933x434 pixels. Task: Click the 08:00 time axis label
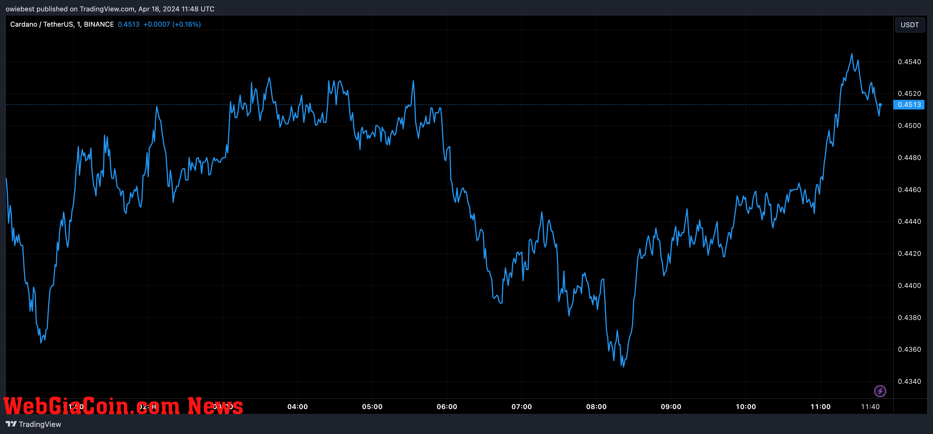(596, 406)
